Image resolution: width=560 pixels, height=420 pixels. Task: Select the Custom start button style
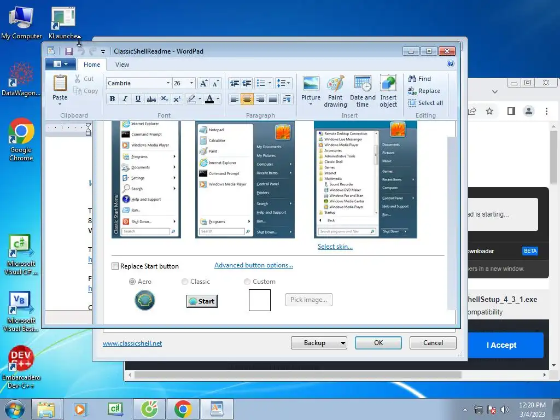(247, 282)
